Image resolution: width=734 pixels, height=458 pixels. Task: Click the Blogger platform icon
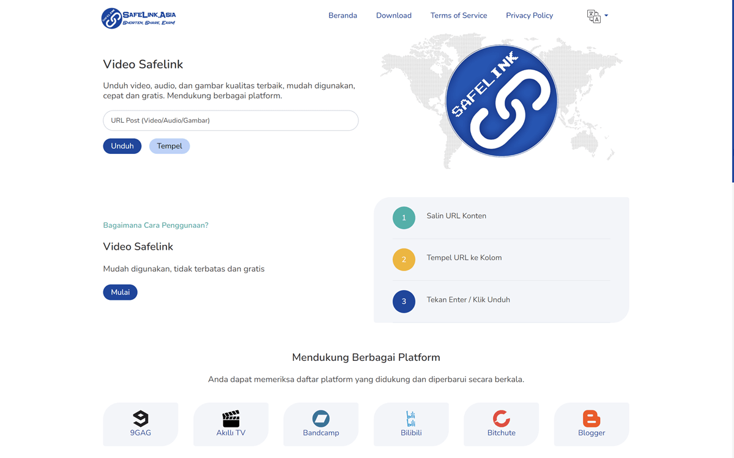591,418
